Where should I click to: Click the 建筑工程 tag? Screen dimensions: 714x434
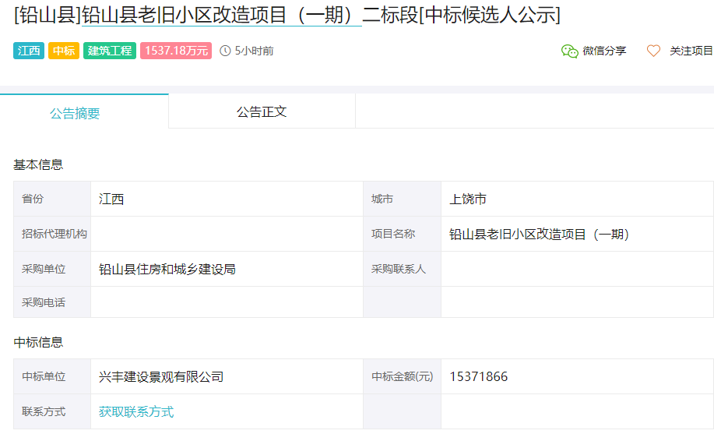[110, 51]
